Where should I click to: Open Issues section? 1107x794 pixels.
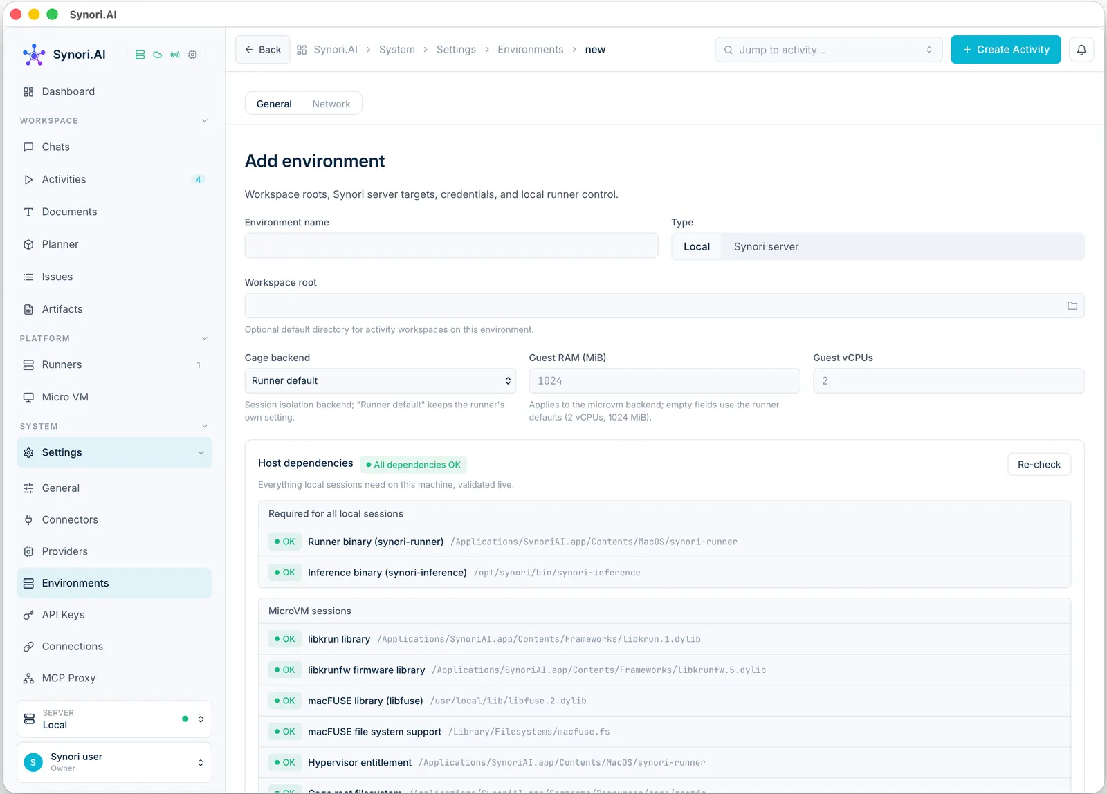point(114,277)
